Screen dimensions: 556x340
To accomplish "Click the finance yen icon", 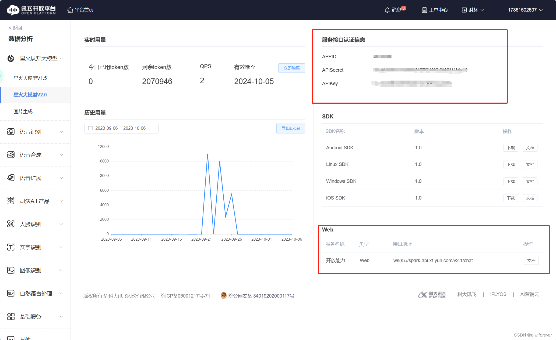I will pos(464,10).
